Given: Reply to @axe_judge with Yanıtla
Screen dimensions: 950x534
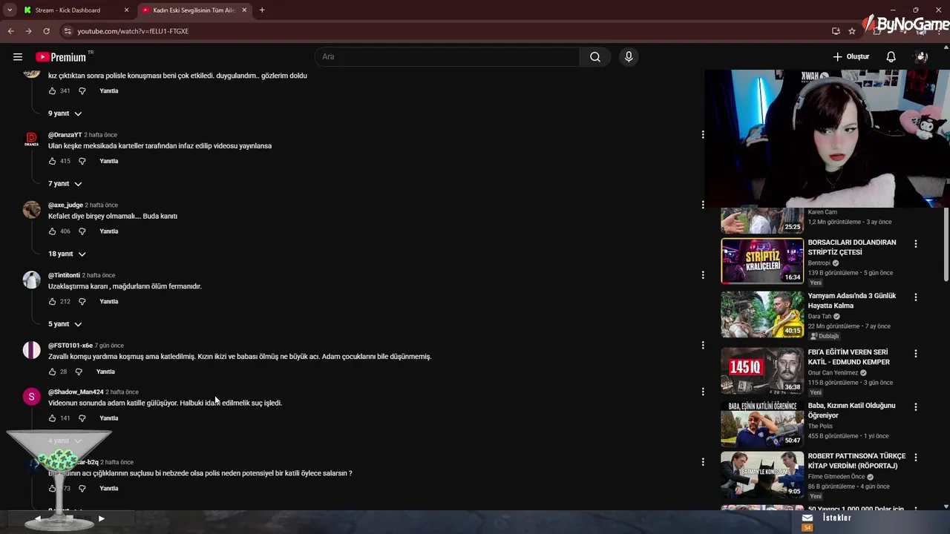Looking at the screenshot, I should pos(109,231).
